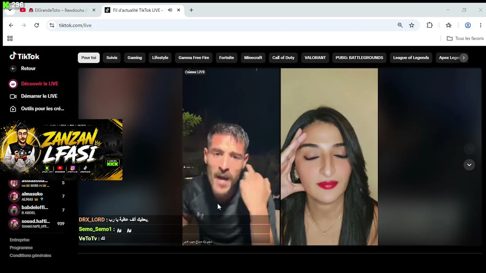Click the browser forward arrow
The height and width of the screenshot is (273, 486).
point(24,25)
